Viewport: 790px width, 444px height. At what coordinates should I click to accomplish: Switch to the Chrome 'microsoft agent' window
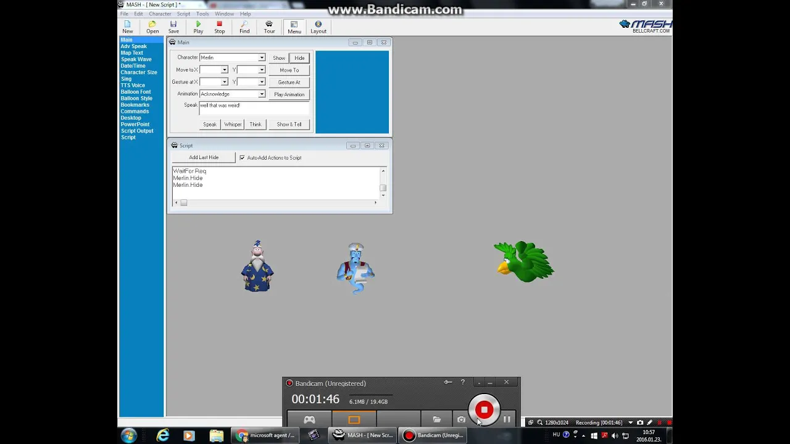[267, 435]
